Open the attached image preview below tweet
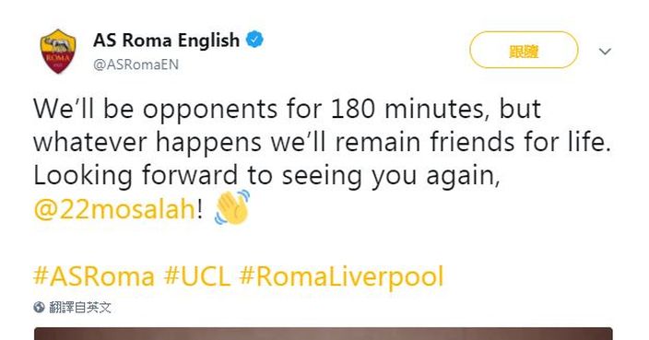Screen dimensions: 649x340 pos(324,334)
